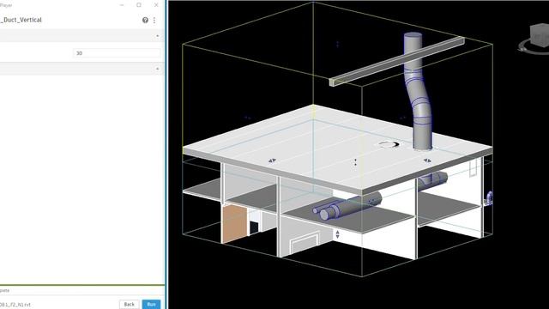Maximize the Player window

(139, 5)
